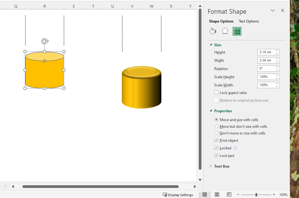Open Display Settings in status bar

click(178, 195)
